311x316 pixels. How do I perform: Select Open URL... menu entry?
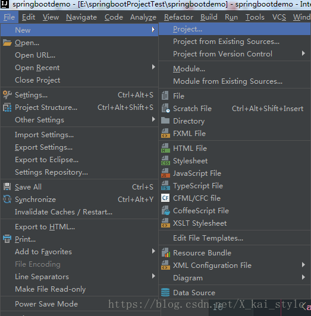point(79,55)
